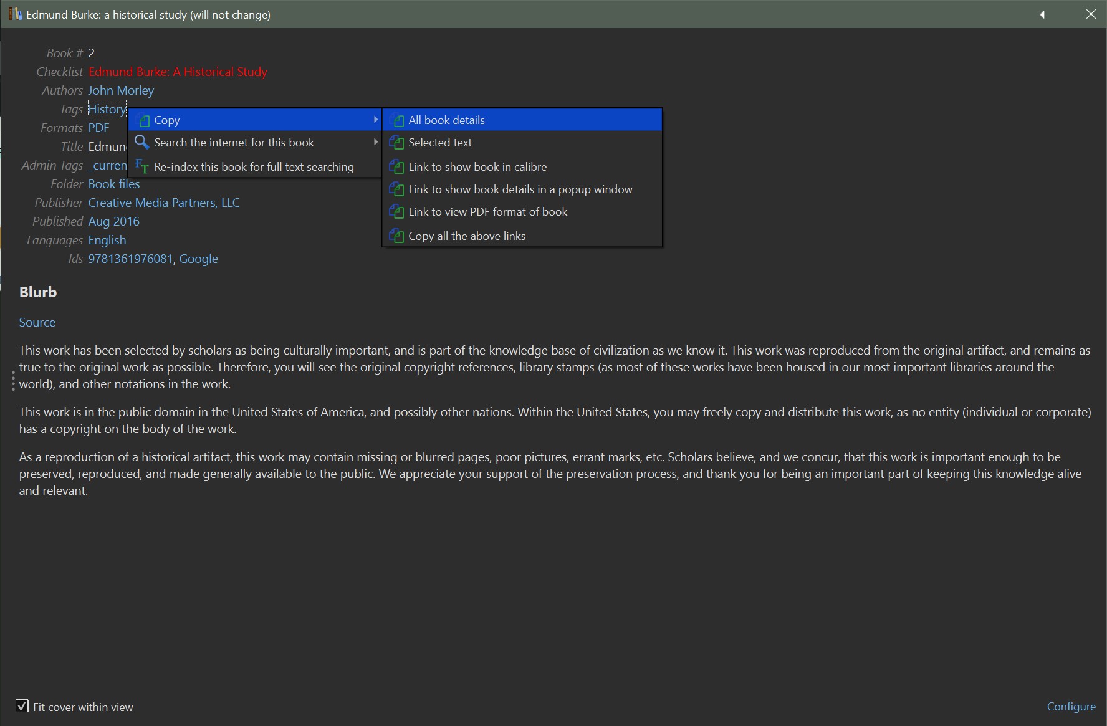Image resolution: width=1107 pixels, height=726 pixels.
Task: Choose Link to show book details in a popup window
Action: [522, 189]
